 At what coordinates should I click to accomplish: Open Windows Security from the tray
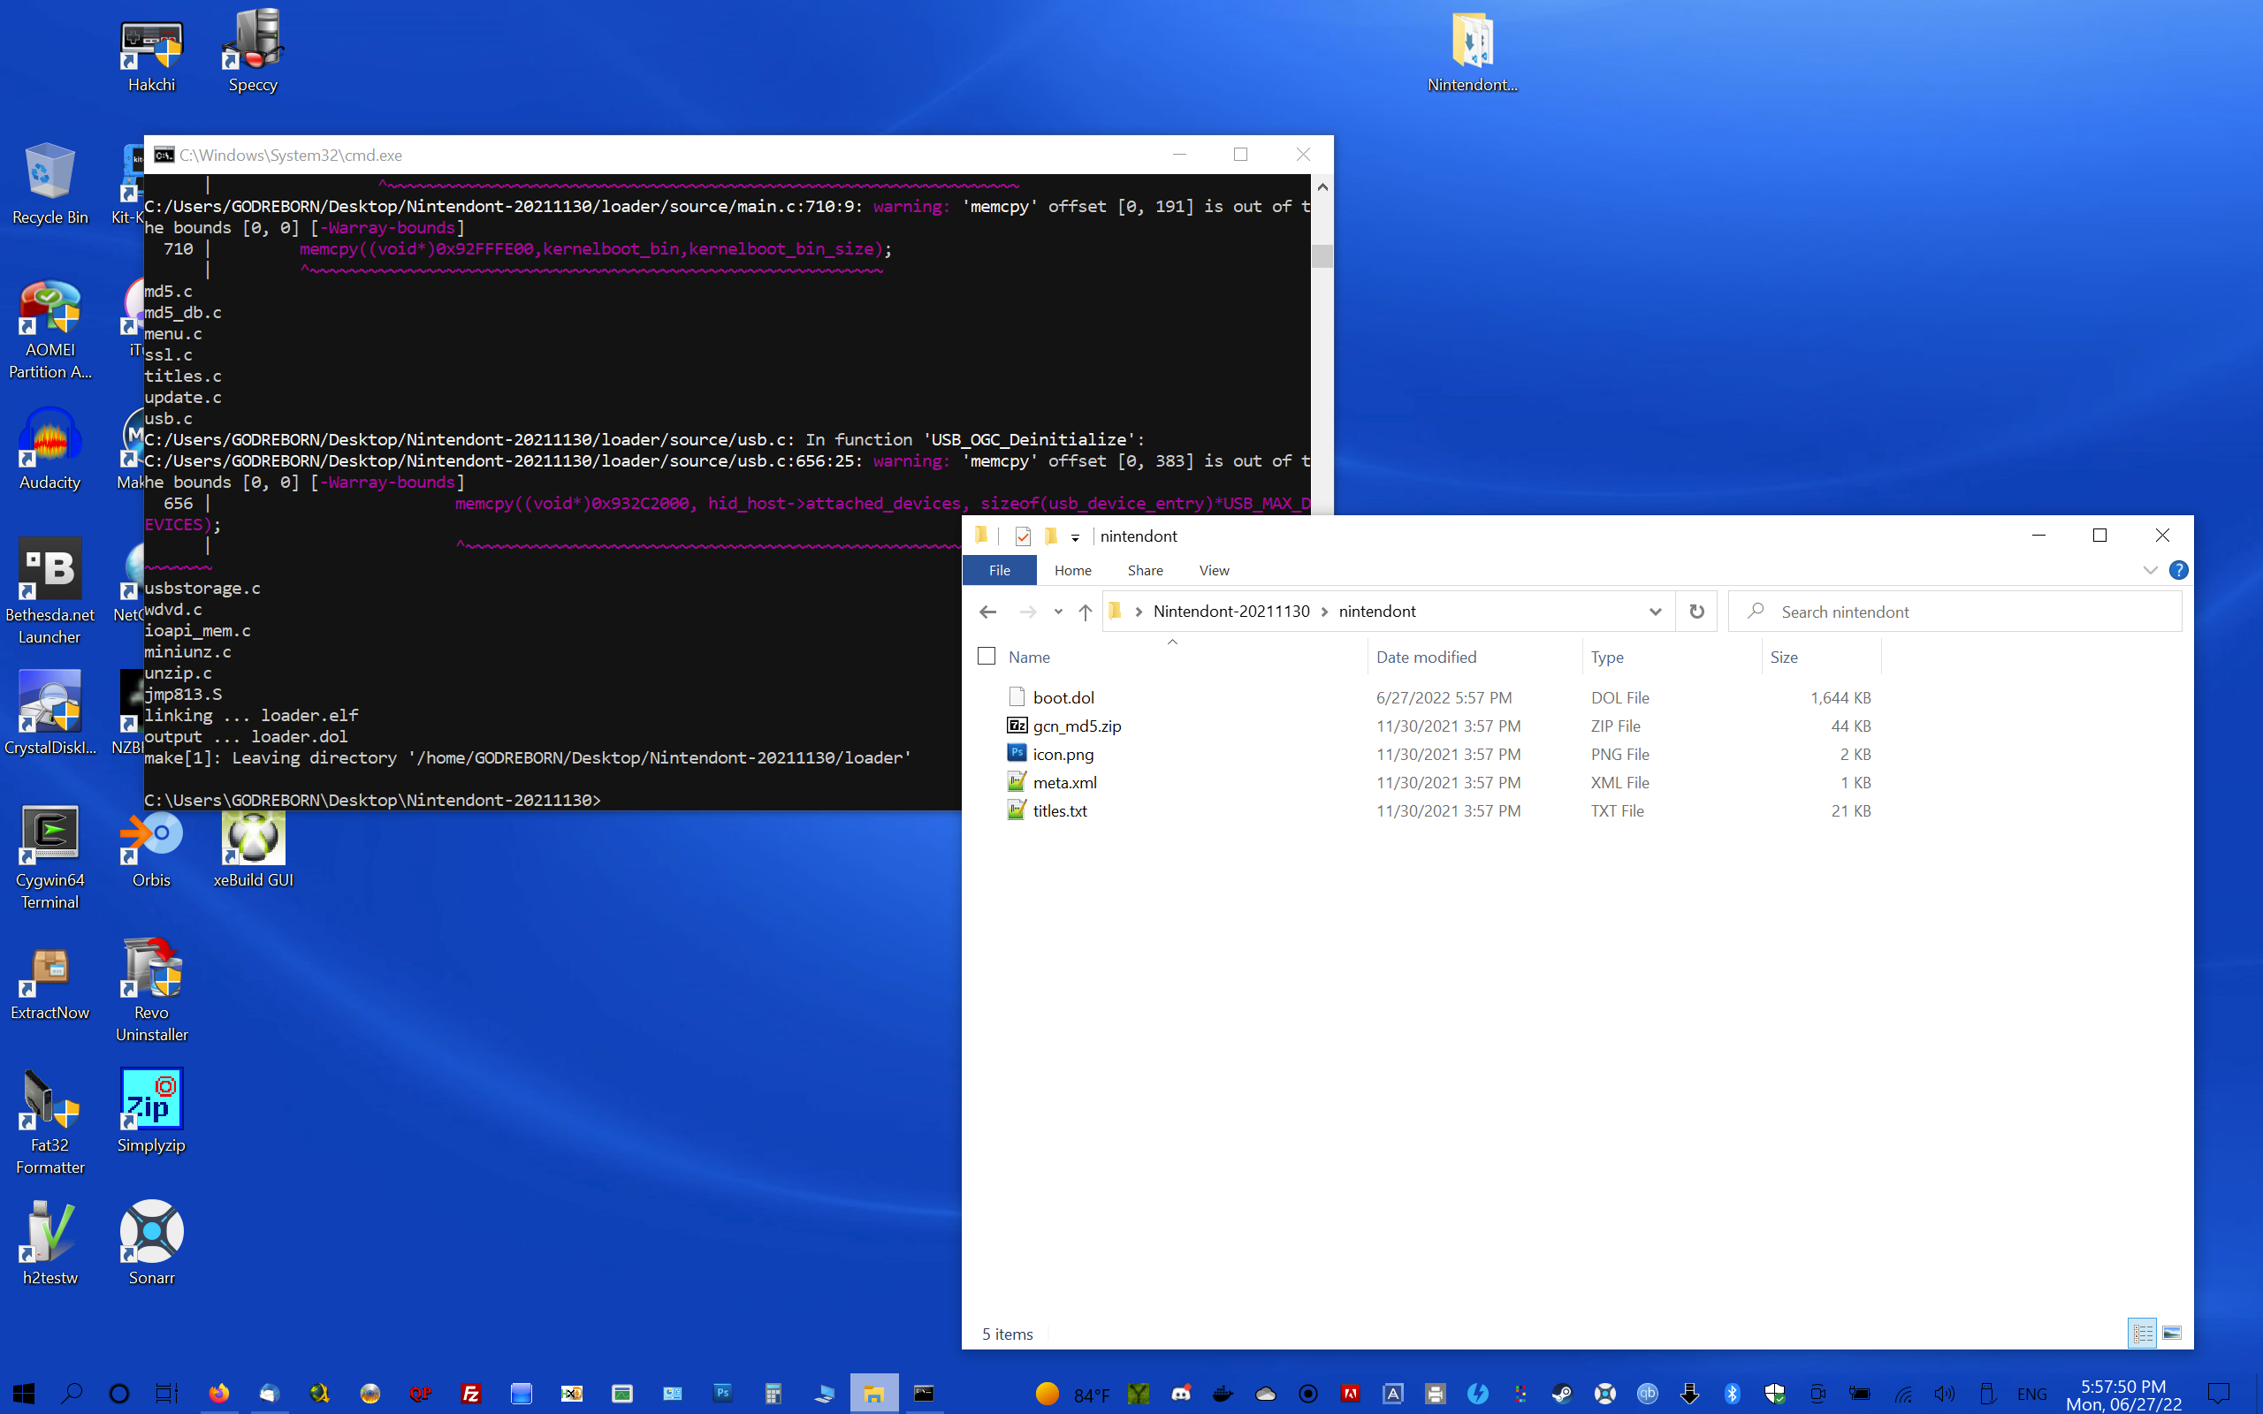[1775, 1395]
